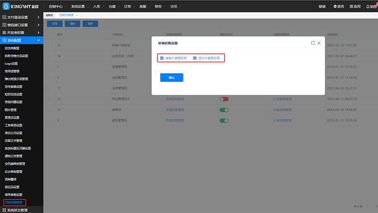The image size is (378, 213).
Task: Open the 语言 language globe icon
Action: click(x=335, y=6)
